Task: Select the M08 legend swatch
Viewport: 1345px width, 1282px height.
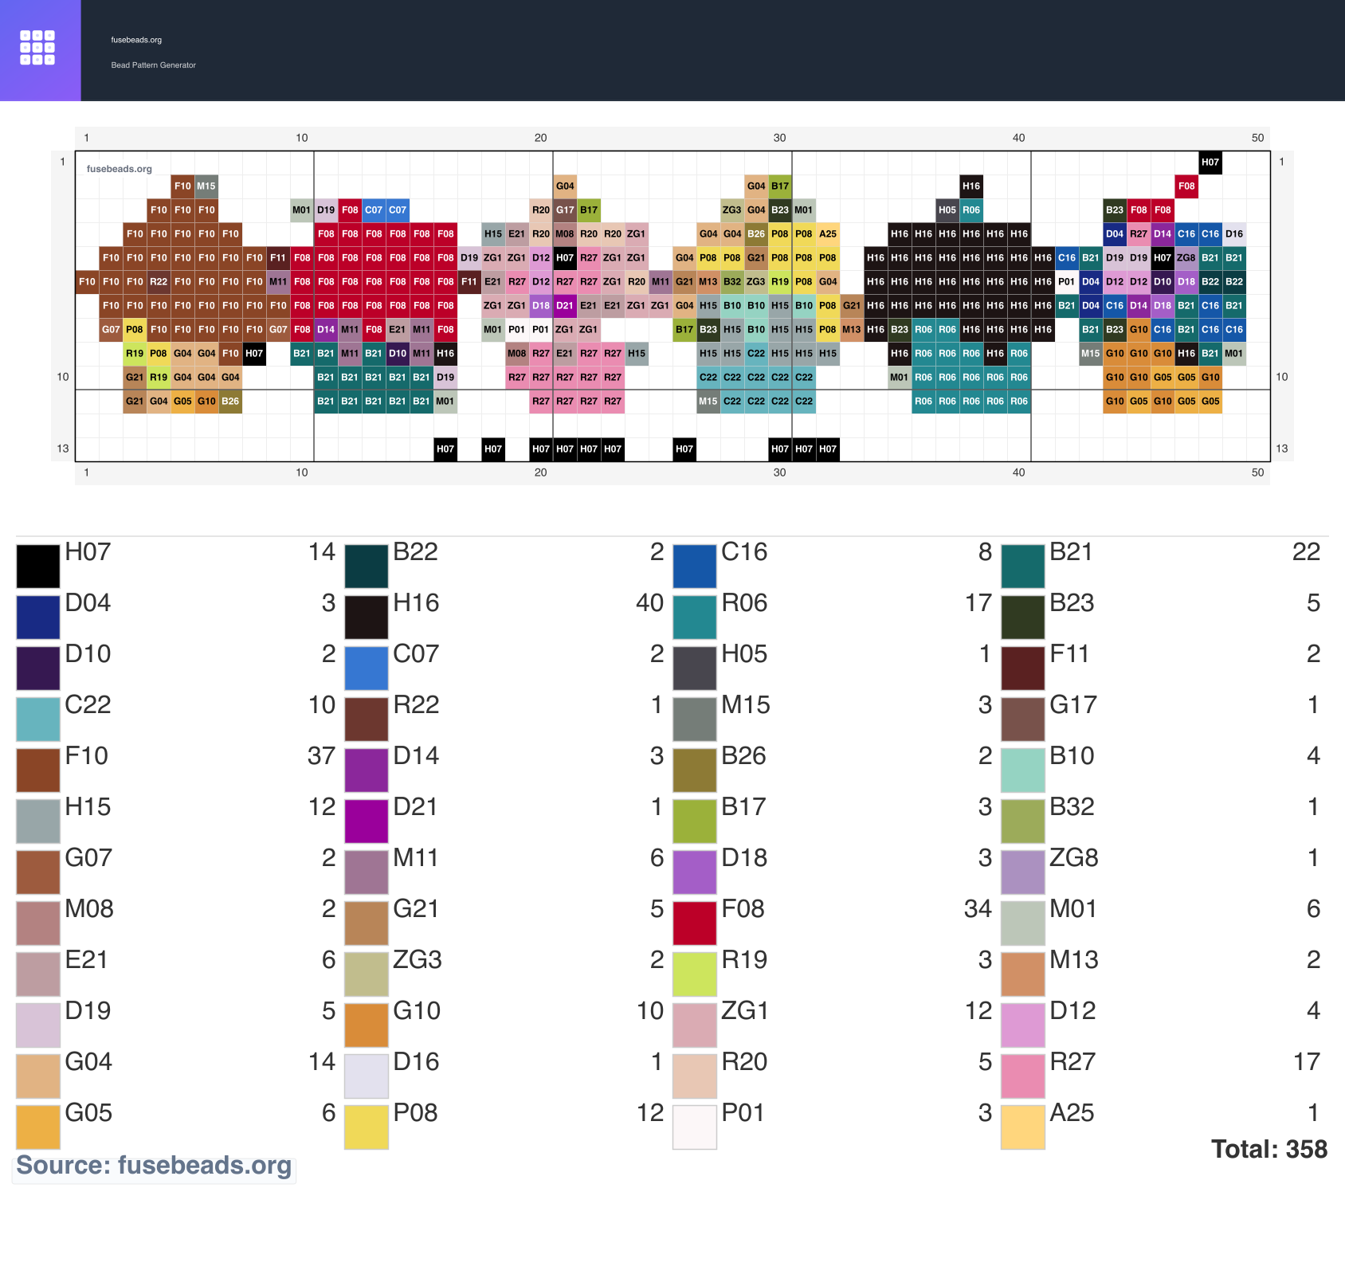Action: pyautogui.click(x=38, y=923)
